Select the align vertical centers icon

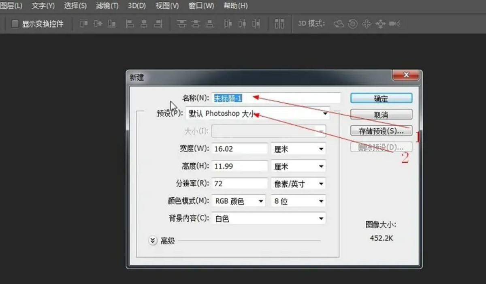click(x=97, y=24)
